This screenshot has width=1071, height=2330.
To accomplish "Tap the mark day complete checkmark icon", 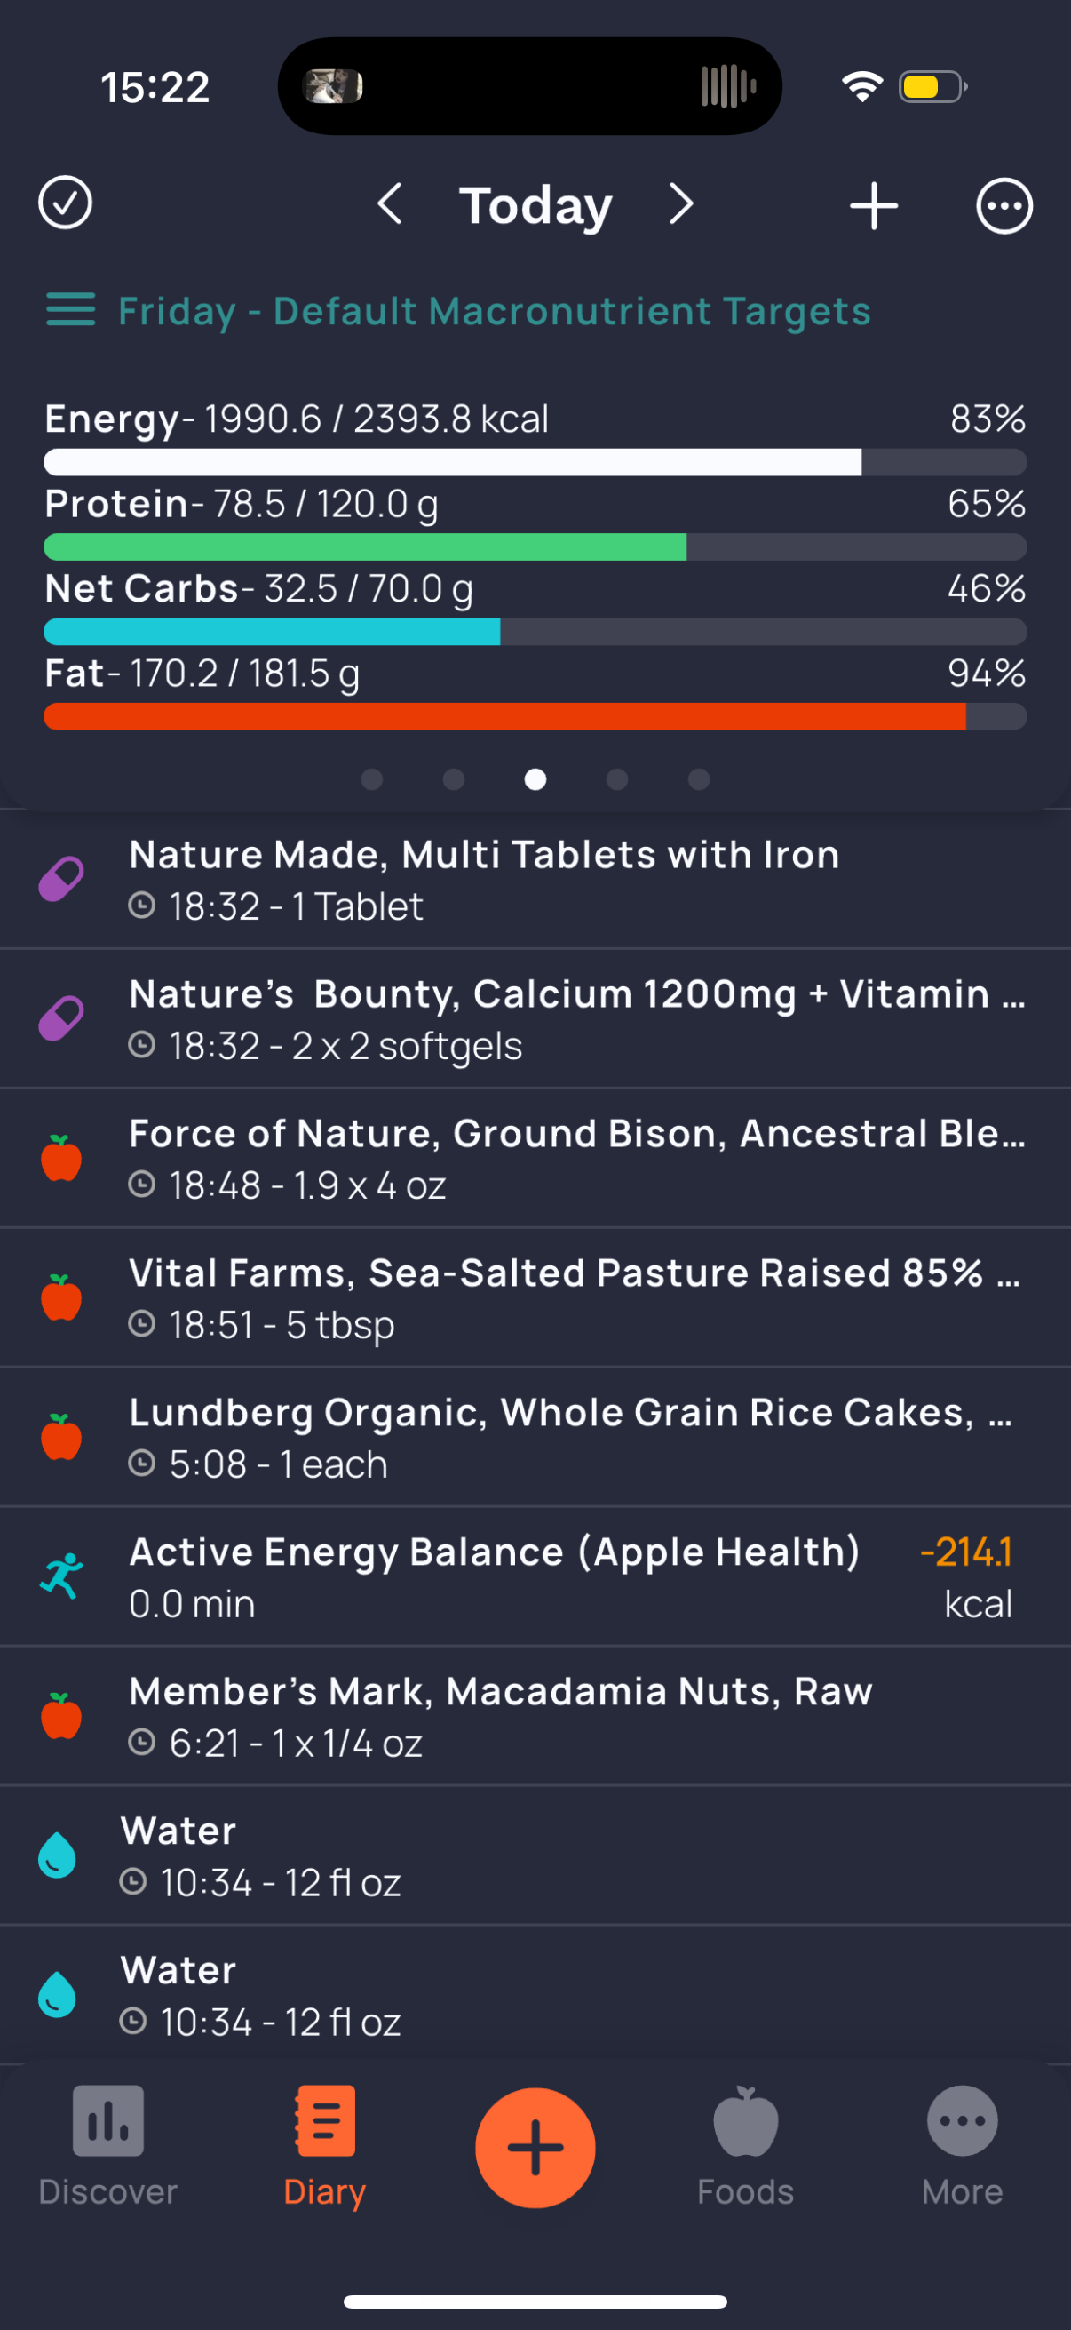I will pos(65,203).
